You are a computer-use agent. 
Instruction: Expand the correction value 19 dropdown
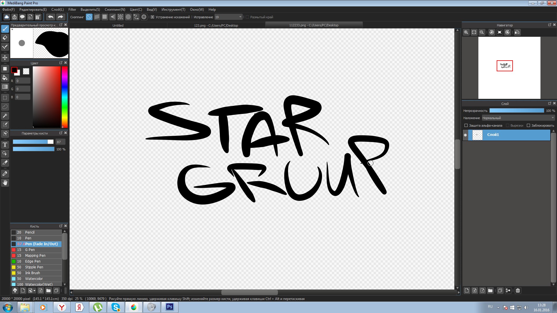pyautogui.click(x=240, y=17)
